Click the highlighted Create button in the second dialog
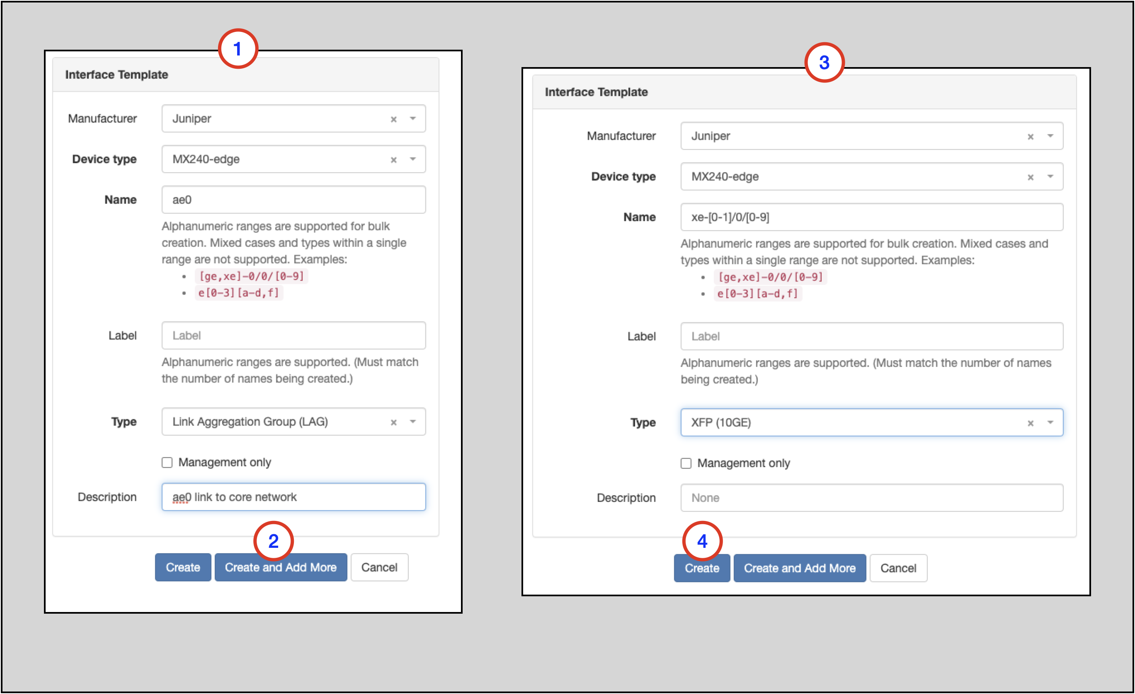Screen dimensions: 1135x694 click(x=701, y=568)
